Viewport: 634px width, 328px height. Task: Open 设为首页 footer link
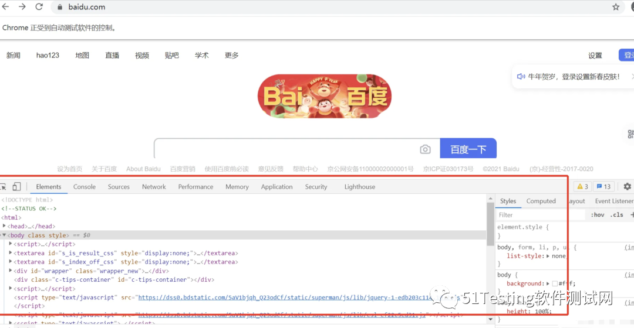pyautogui.click(x=69, y=169)
